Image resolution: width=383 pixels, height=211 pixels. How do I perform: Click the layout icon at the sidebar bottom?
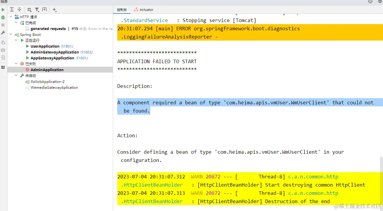coord(3,67)
